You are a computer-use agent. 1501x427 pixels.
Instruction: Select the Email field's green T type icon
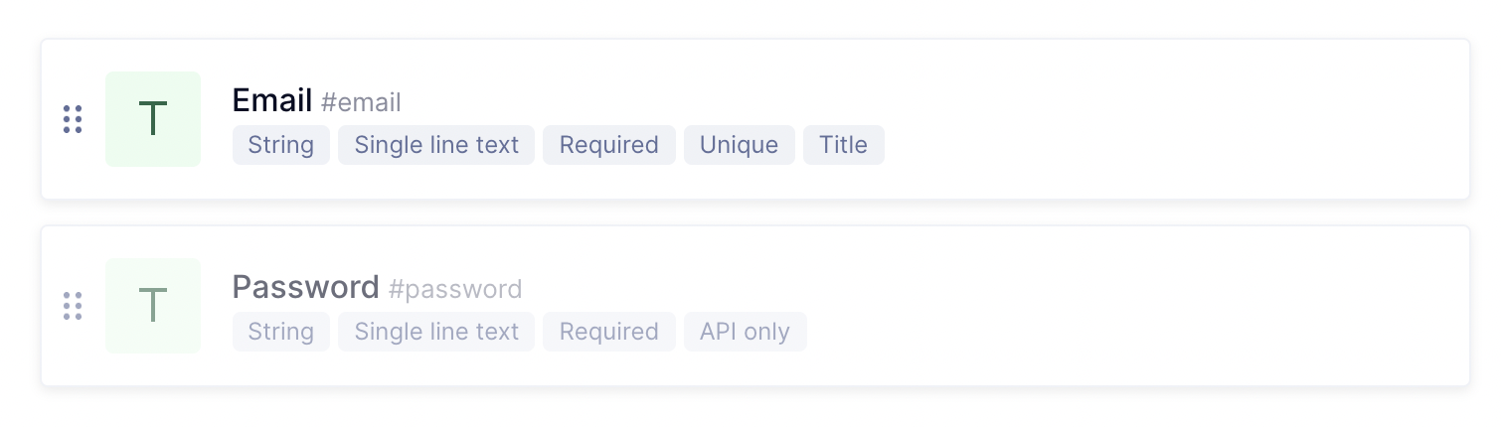(153, 119)
